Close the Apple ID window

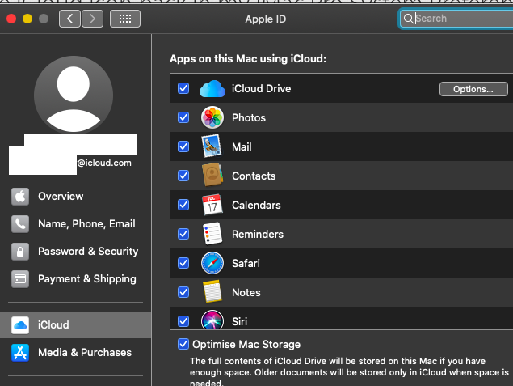[11, 19]
